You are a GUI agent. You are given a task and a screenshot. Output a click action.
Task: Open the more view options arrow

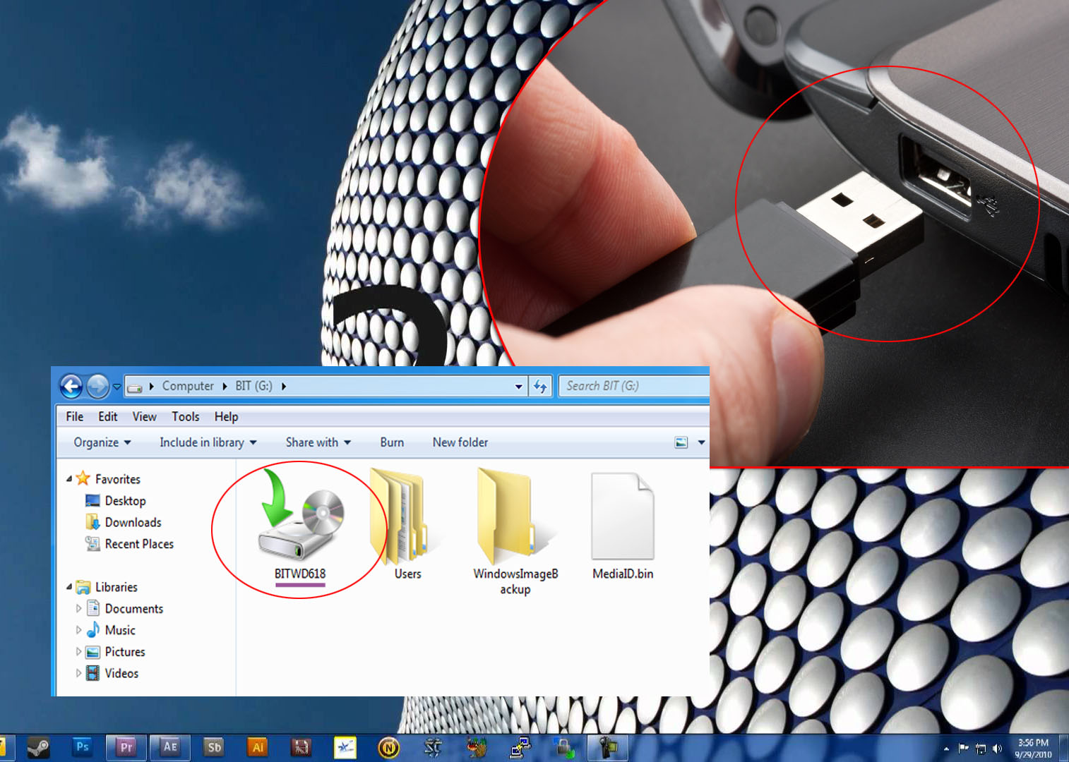[x=701, y=442]
